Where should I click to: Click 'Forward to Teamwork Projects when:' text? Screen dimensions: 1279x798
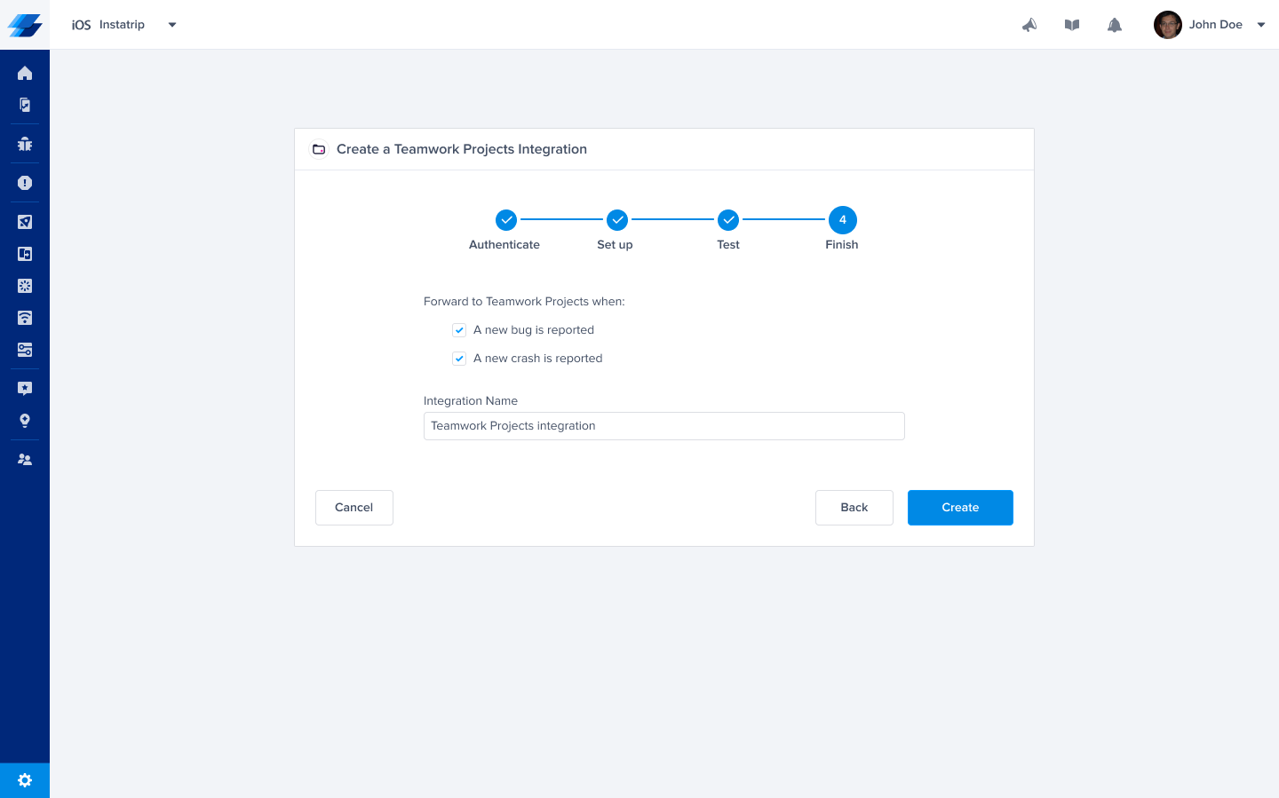524,302
